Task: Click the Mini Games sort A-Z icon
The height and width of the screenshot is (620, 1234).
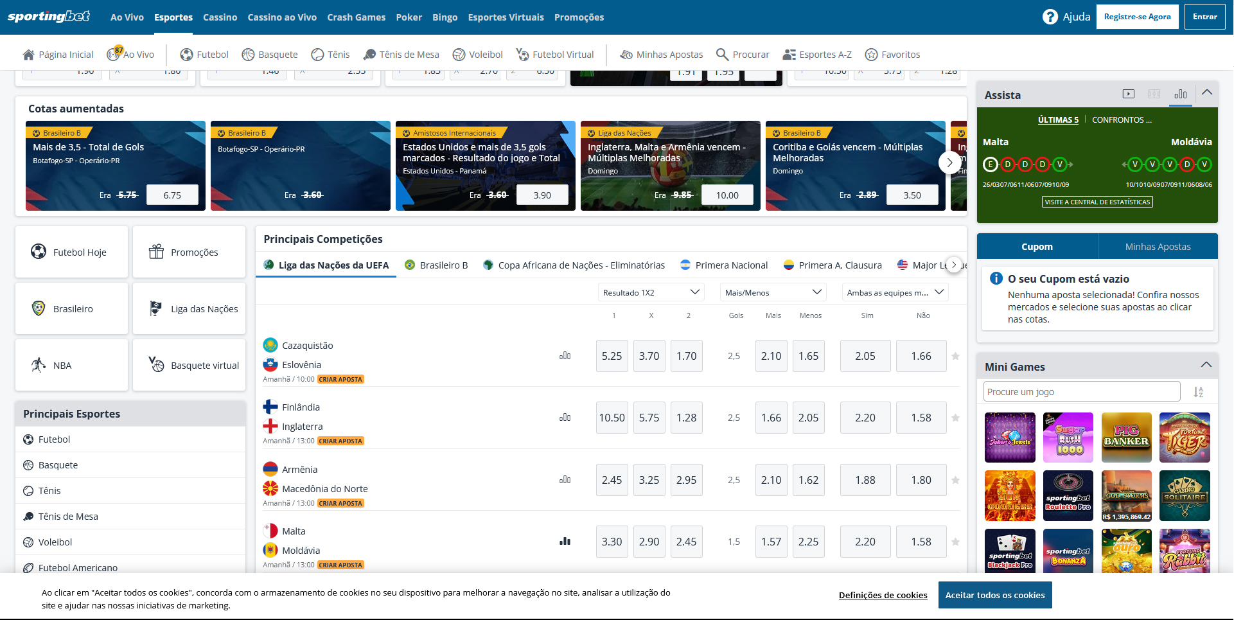Action: click(1198, 392)
